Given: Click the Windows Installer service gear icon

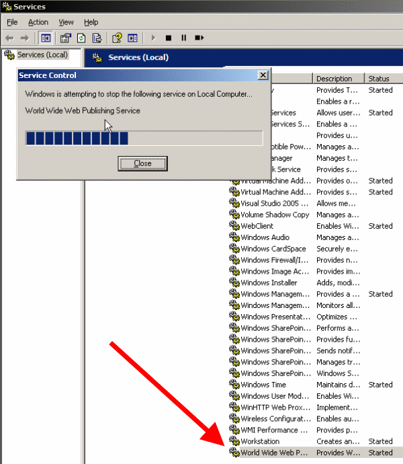Looking at the screenshot, I should click(x=234, y=282).
